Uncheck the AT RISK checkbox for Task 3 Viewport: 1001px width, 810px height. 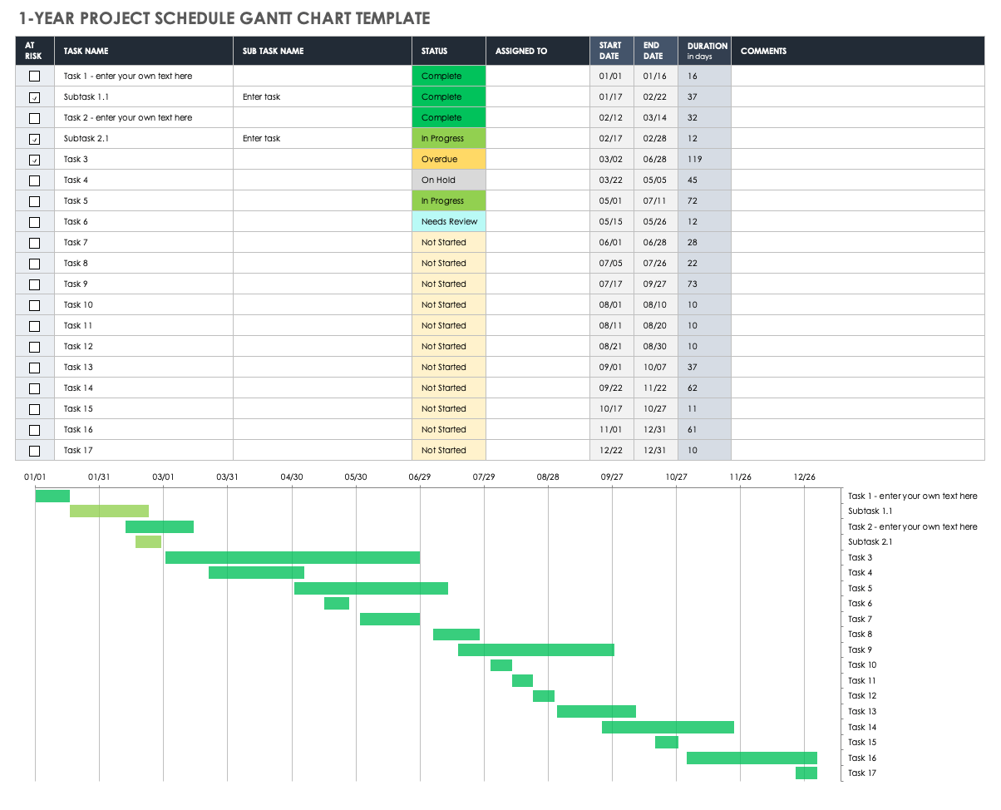(34, 159)
